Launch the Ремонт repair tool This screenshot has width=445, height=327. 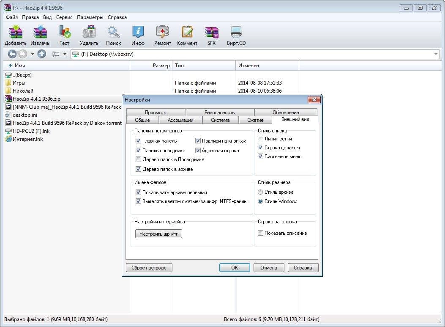[163, 32]
